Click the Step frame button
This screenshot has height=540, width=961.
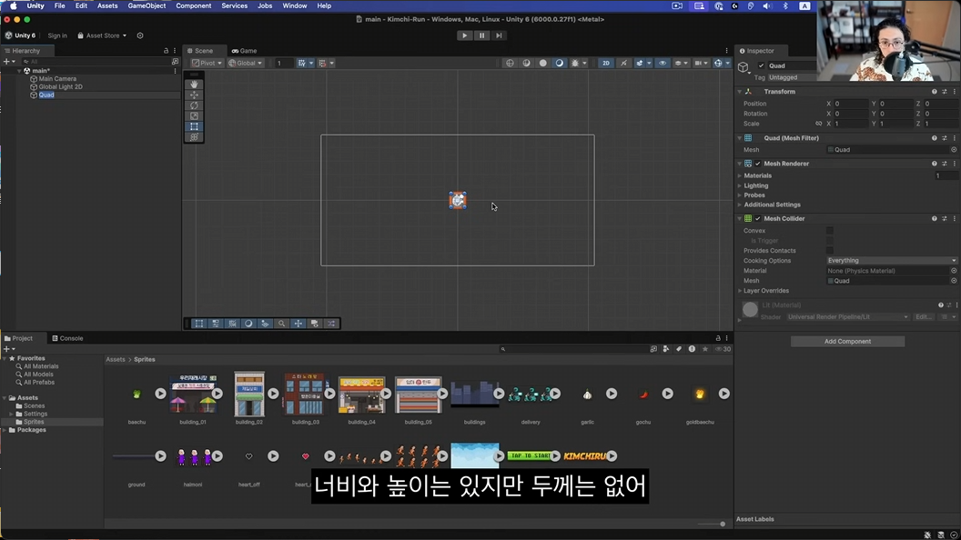click(499, 35)
